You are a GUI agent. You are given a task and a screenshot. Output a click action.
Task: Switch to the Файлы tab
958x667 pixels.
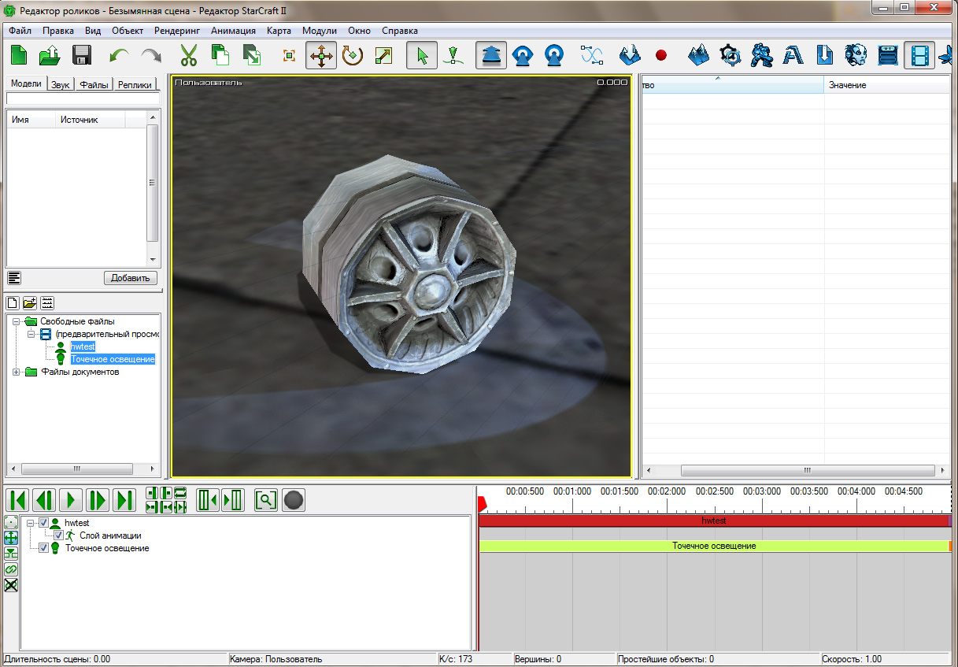click(94, 85)
